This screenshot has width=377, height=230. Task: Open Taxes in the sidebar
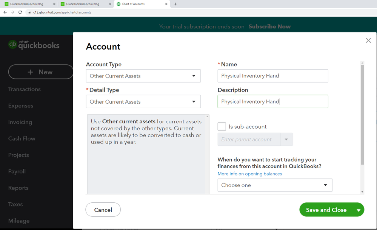(x=15, y=204)
